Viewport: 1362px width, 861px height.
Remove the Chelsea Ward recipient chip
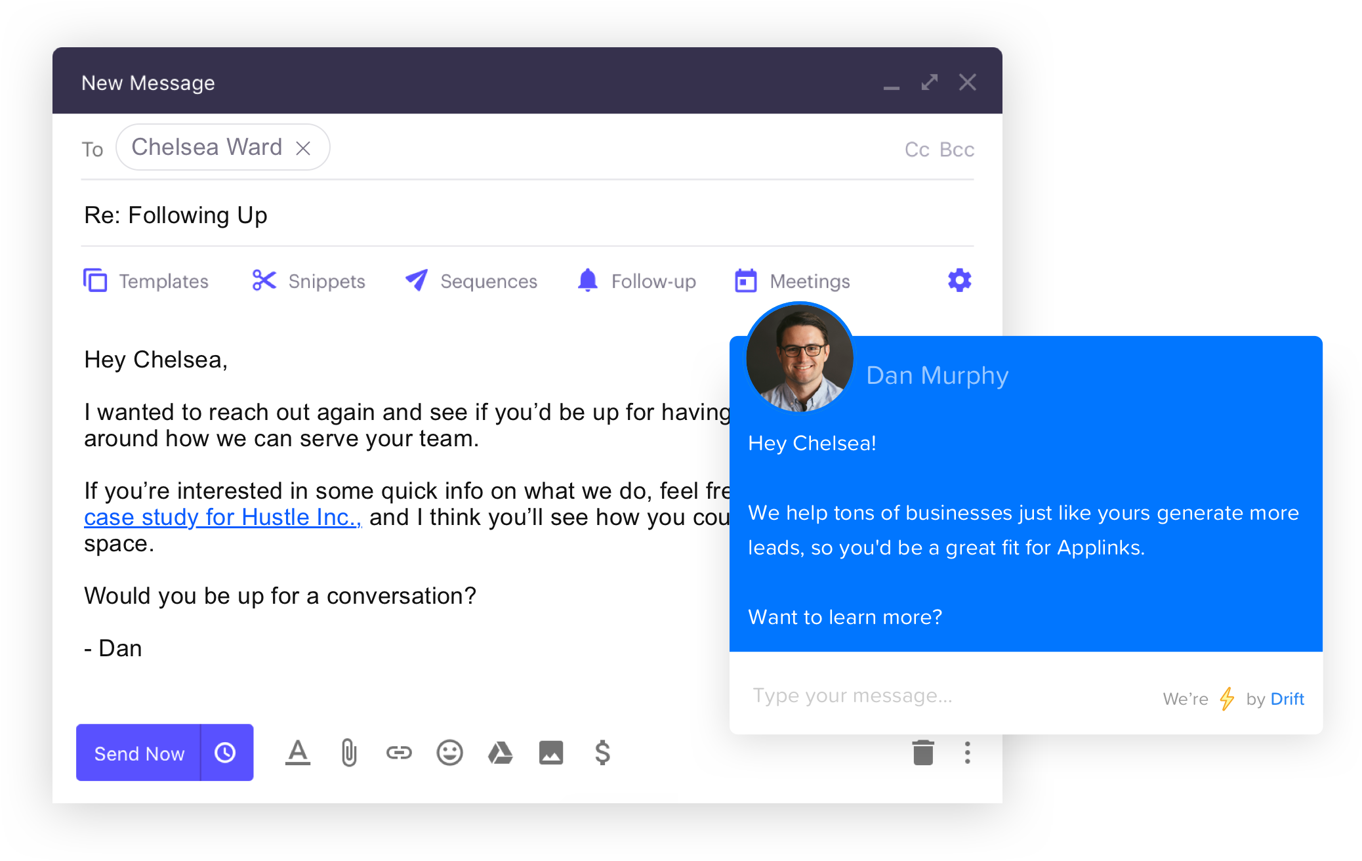coord(303,148)
